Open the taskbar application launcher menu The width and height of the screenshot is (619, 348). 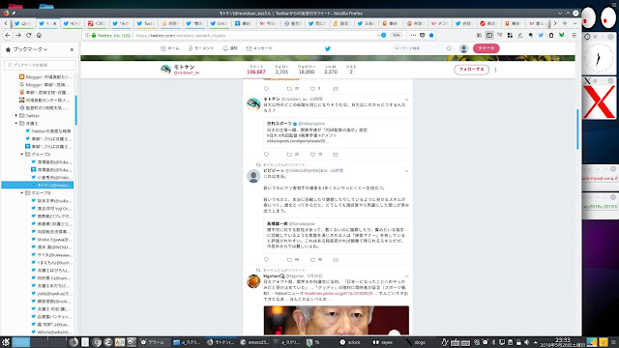coord(6,342)
